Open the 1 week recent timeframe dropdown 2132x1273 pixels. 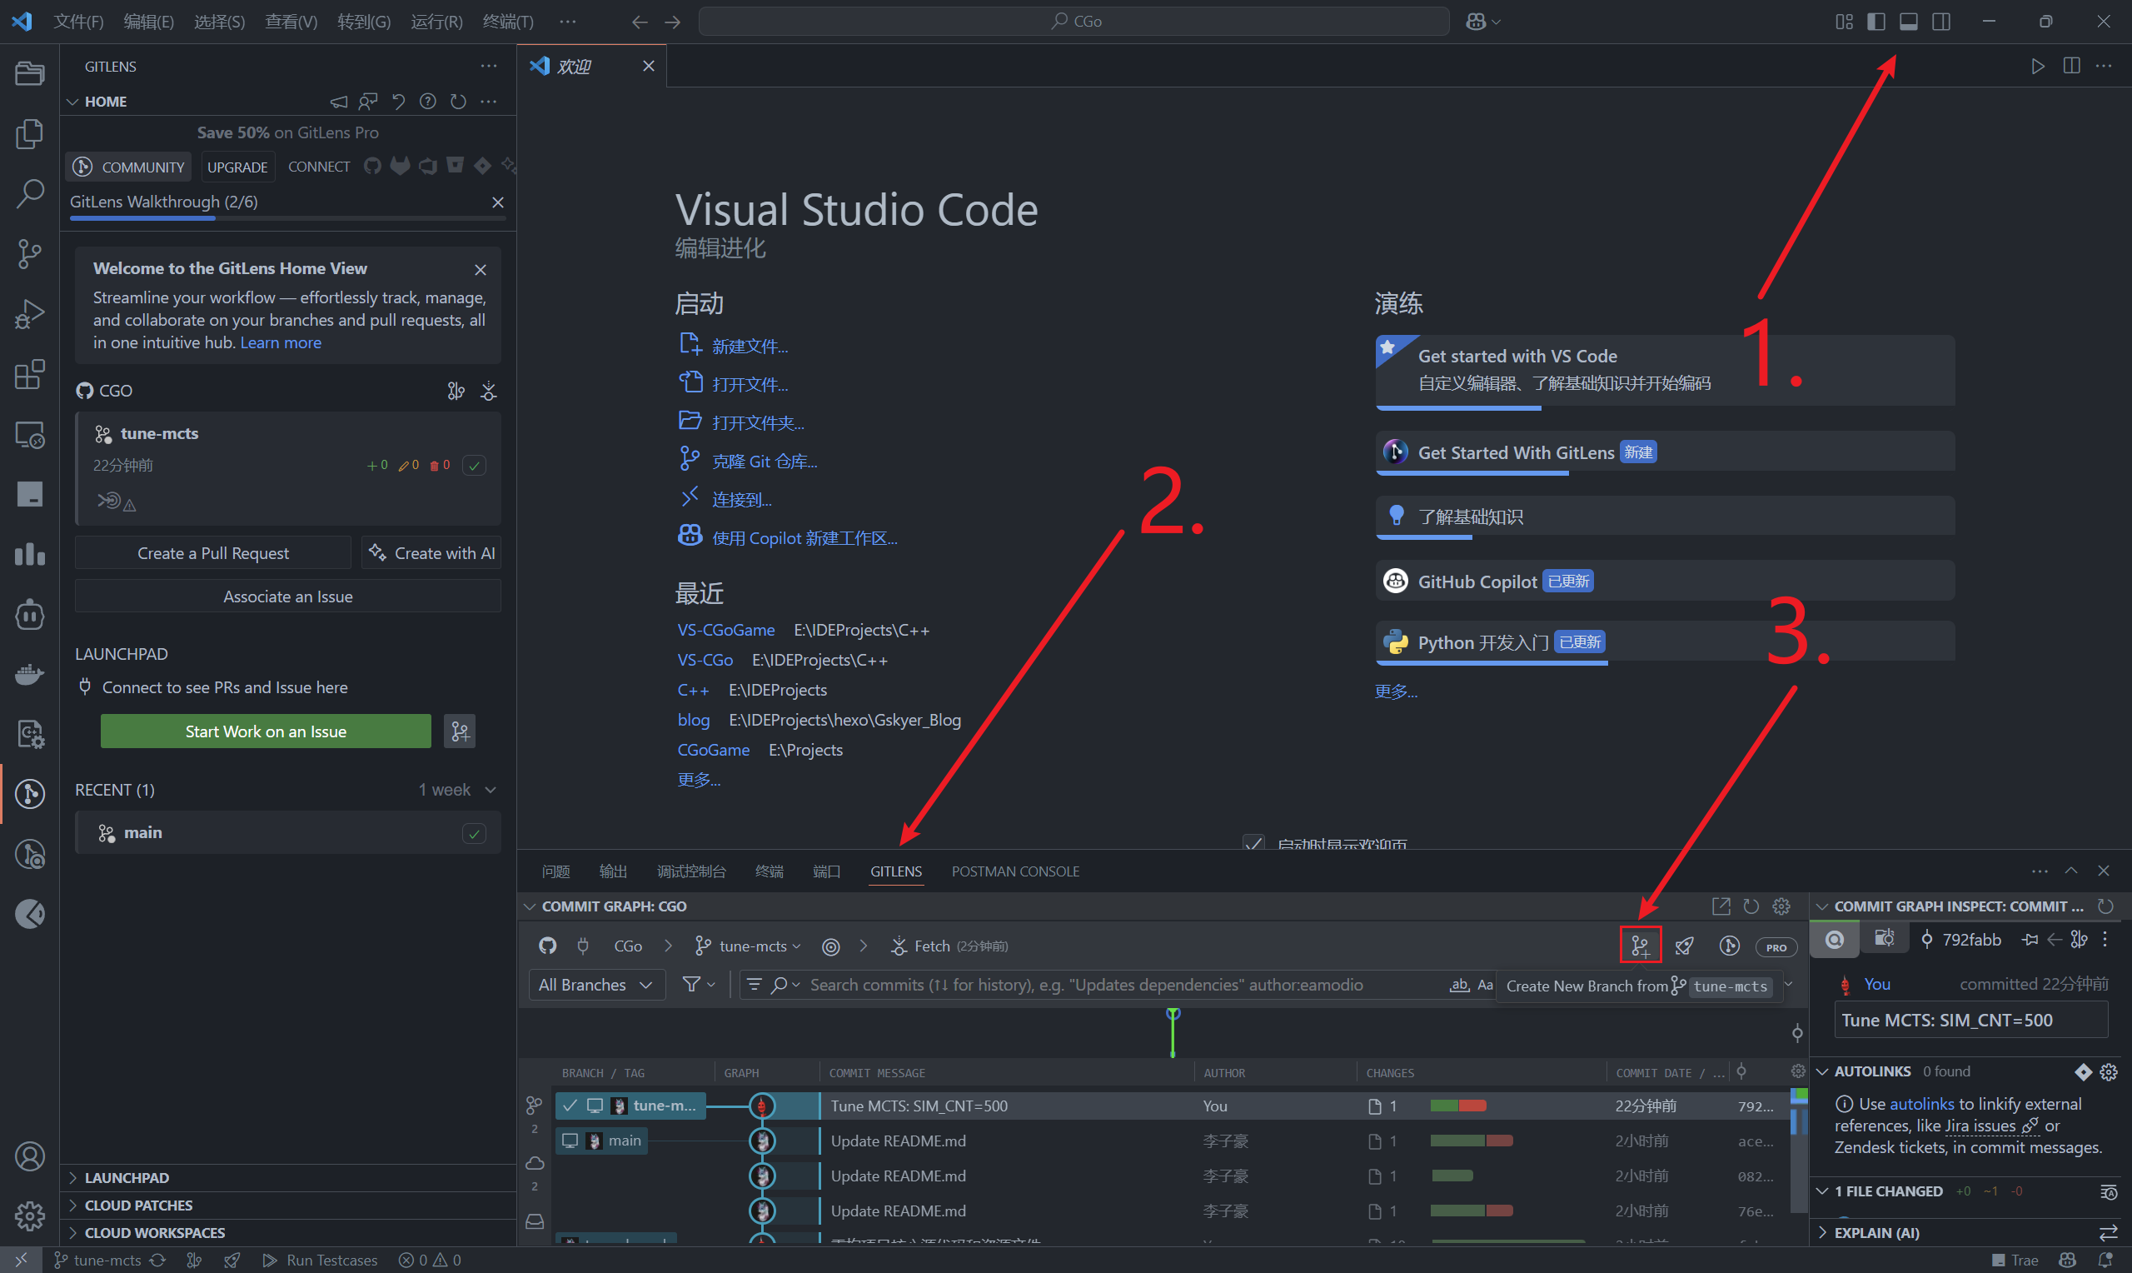coord(457,789)
